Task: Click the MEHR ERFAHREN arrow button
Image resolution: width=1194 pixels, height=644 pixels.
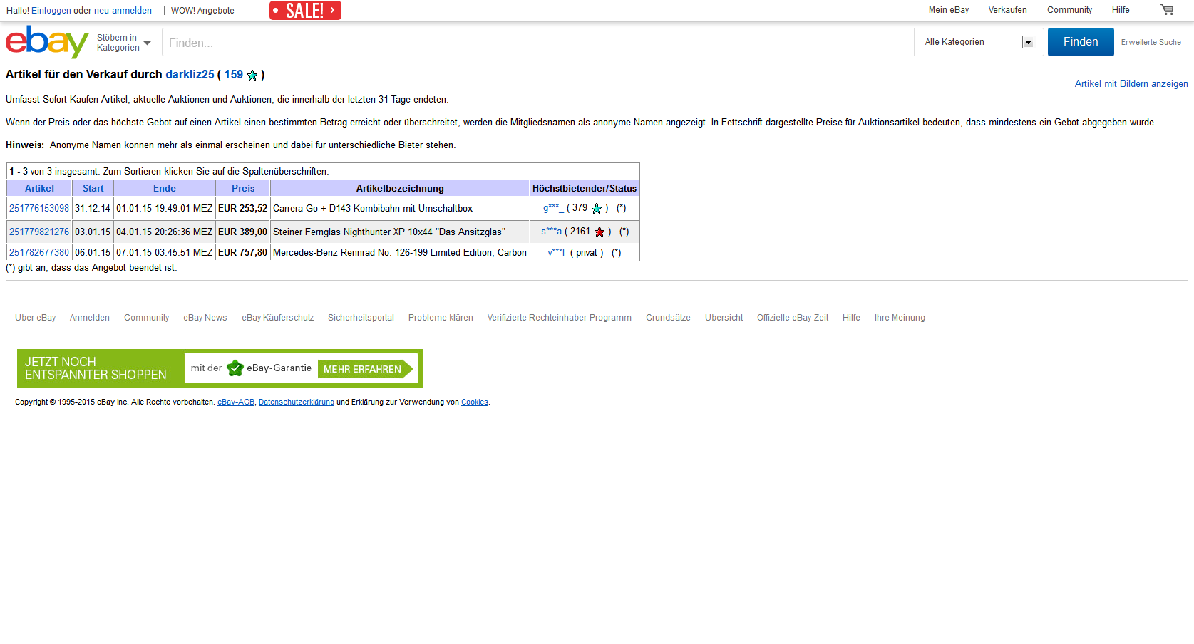Action: (365, 369)
